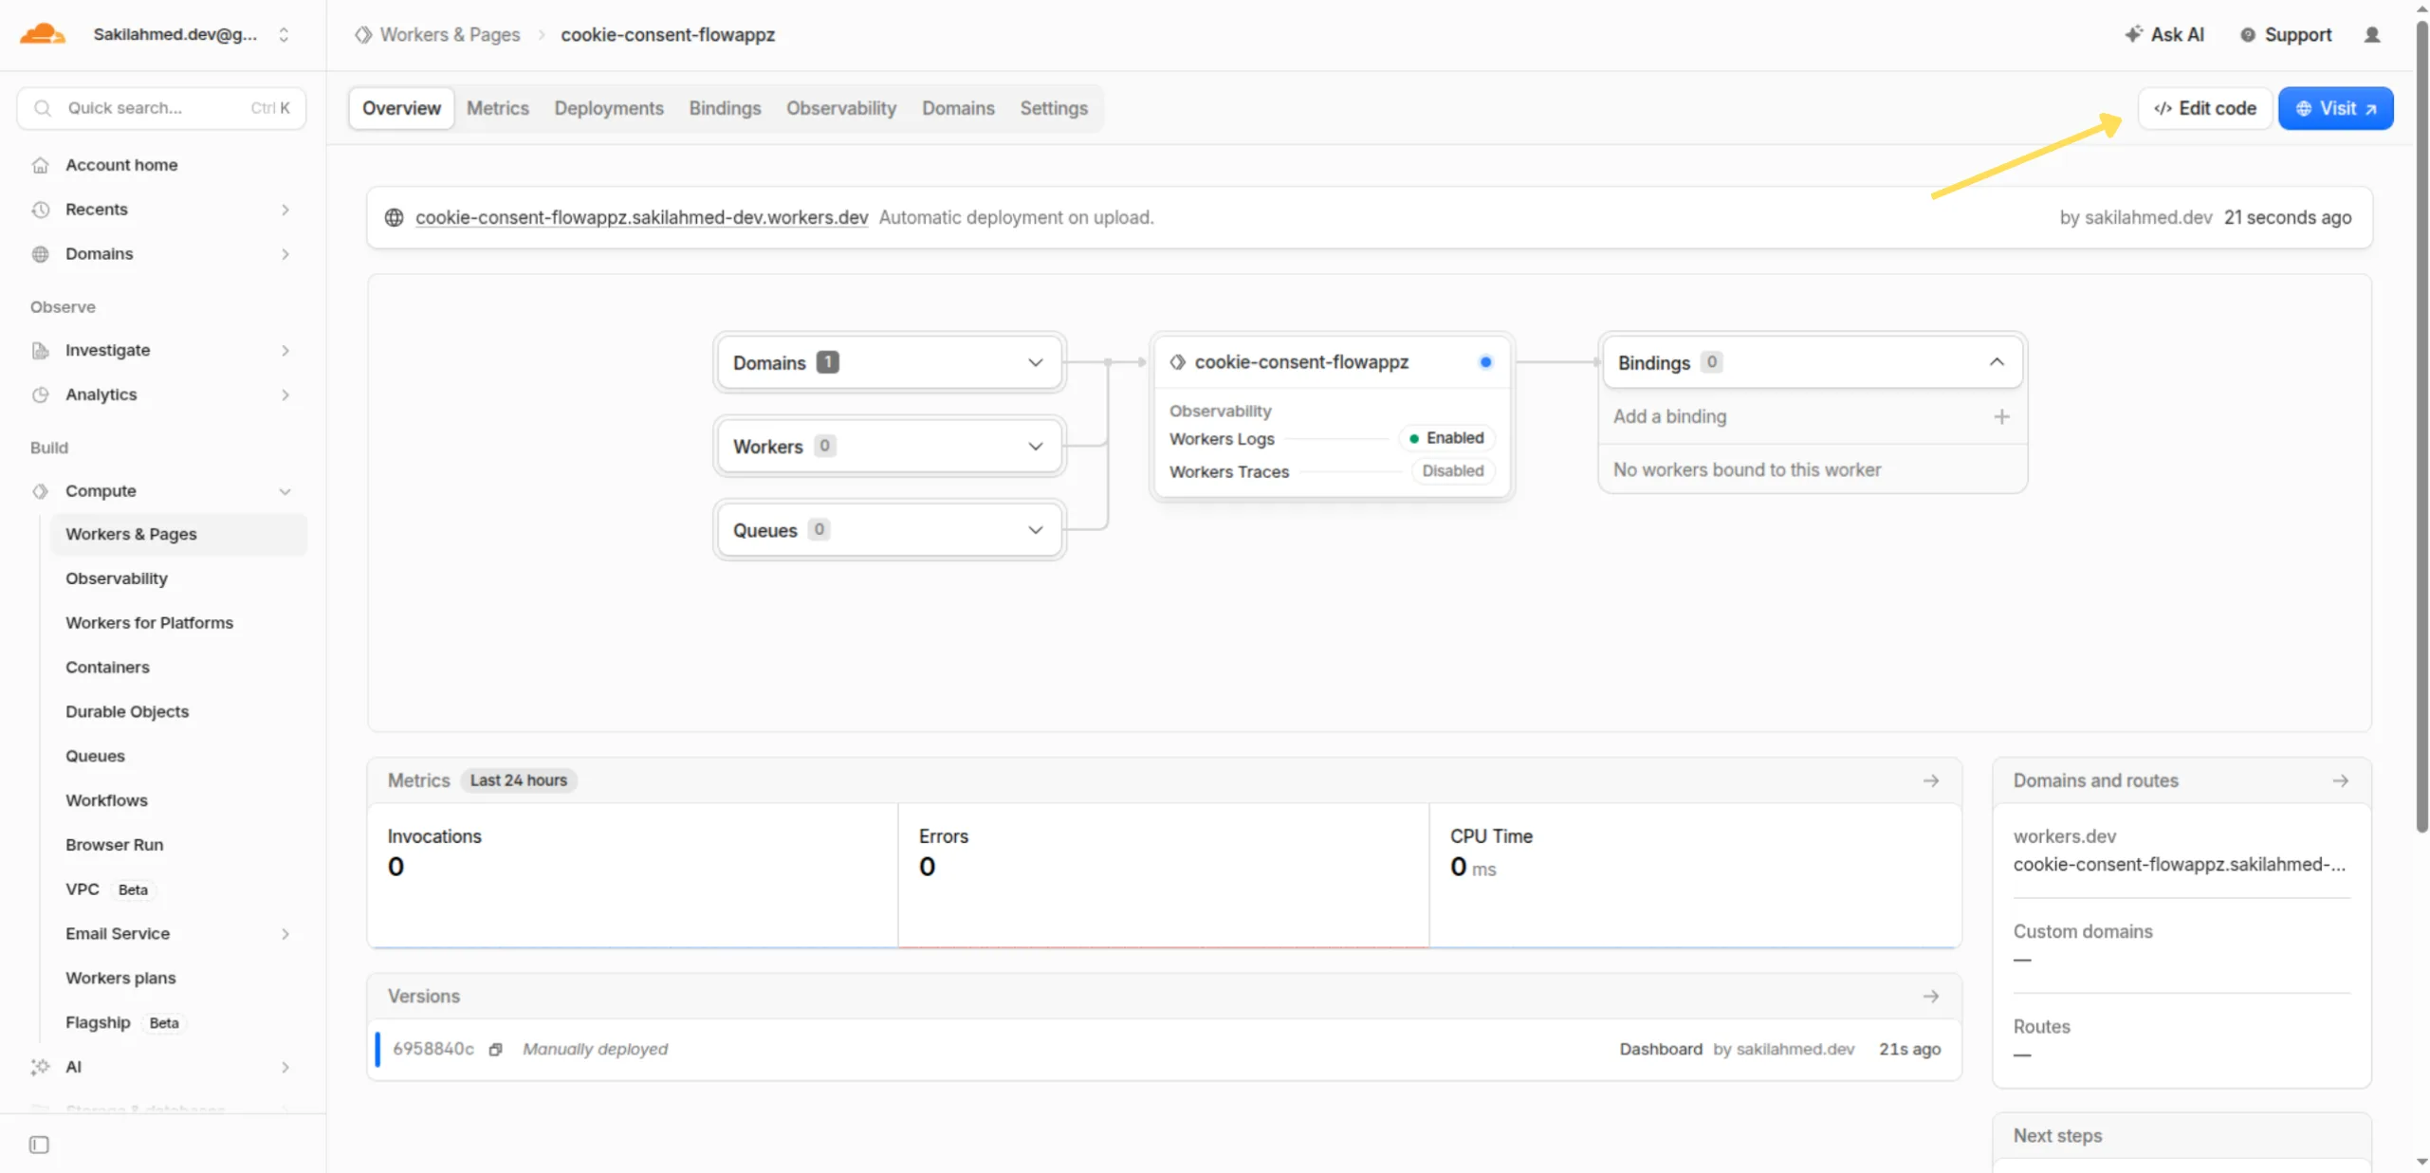This screenshot has width=2430, height=1173.
Task: Open Containers in sidebar
Action: (107, 668)
